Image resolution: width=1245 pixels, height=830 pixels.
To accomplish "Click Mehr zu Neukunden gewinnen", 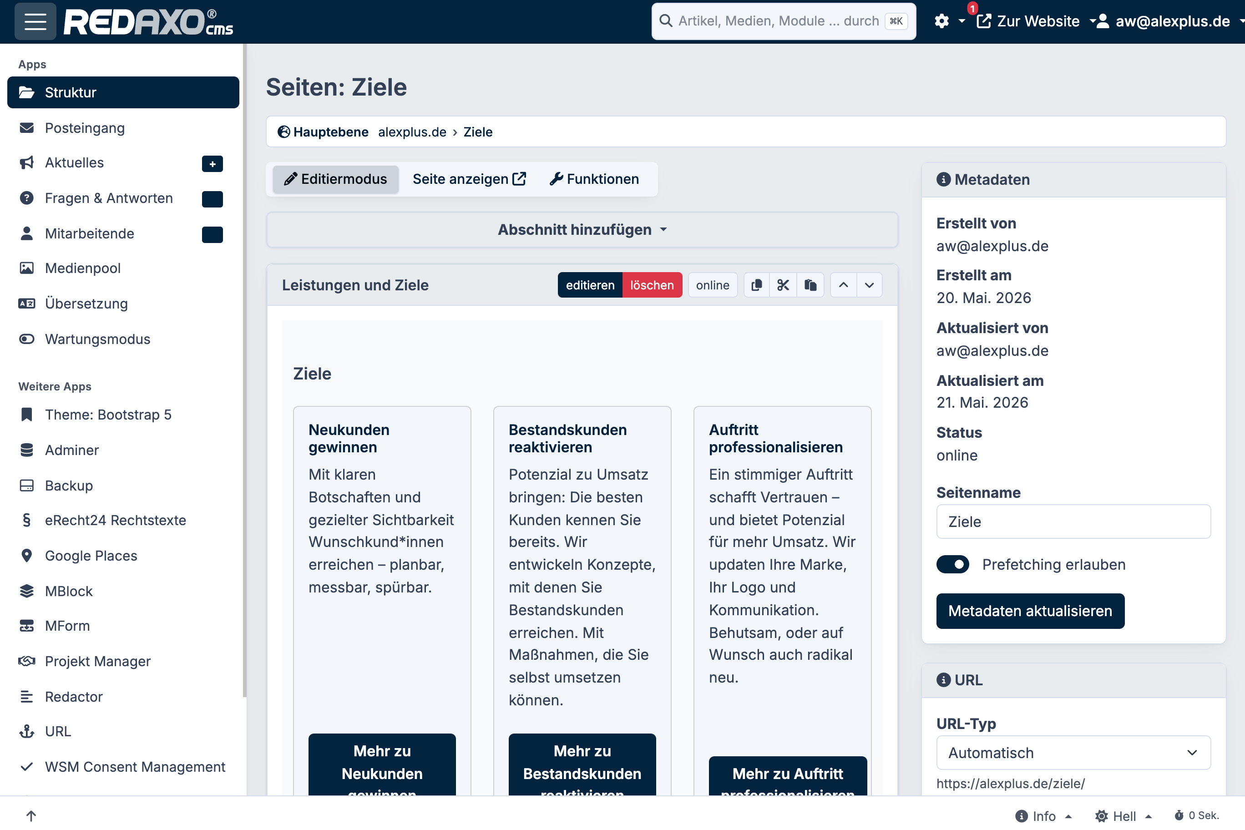I will pyautogui.click(x=382, y=765).
